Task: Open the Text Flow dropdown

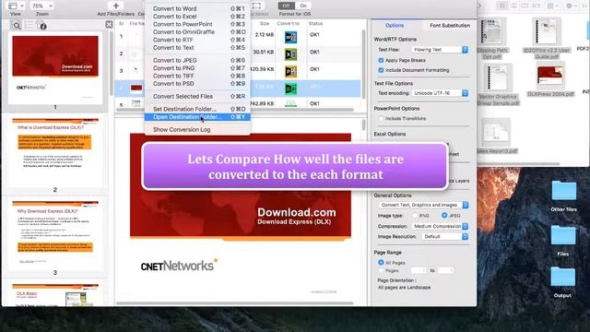Action: click(440, 50)
